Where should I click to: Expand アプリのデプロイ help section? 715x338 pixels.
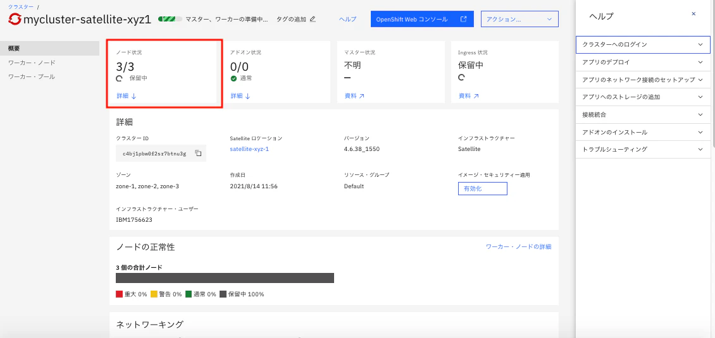click(643, 62)
